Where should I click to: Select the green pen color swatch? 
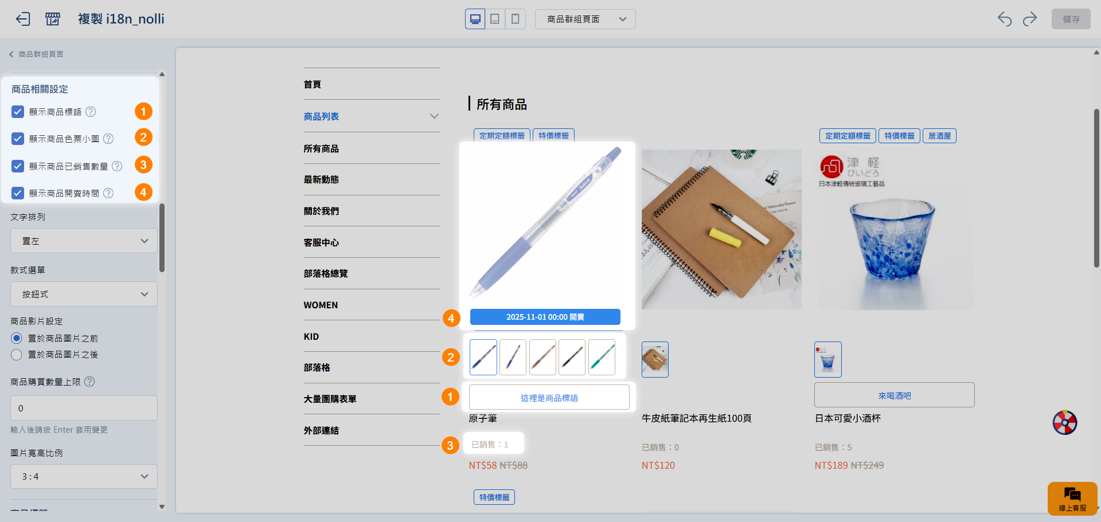coord(602,357)
